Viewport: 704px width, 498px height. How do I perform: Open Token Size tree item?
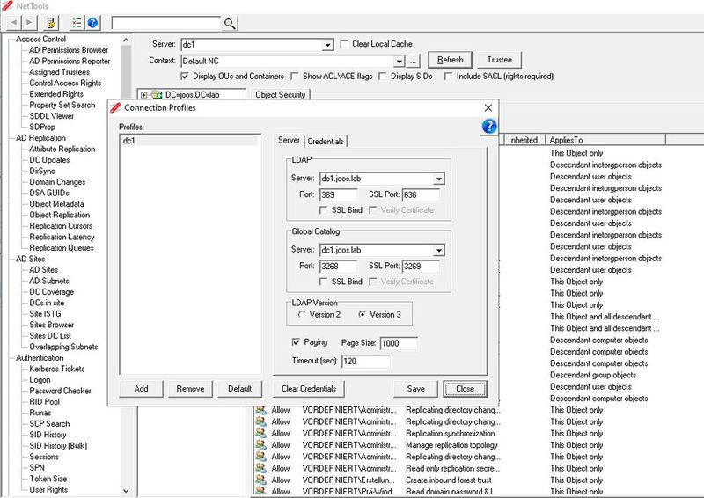pos(48,480)
